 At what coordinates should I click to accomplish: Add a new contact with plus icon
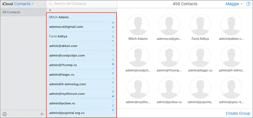42,114
